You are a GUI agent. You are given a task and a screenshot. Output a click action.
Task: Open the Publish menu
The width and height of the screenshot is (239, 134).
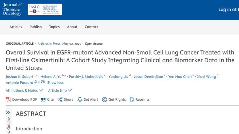click(36, 27)
